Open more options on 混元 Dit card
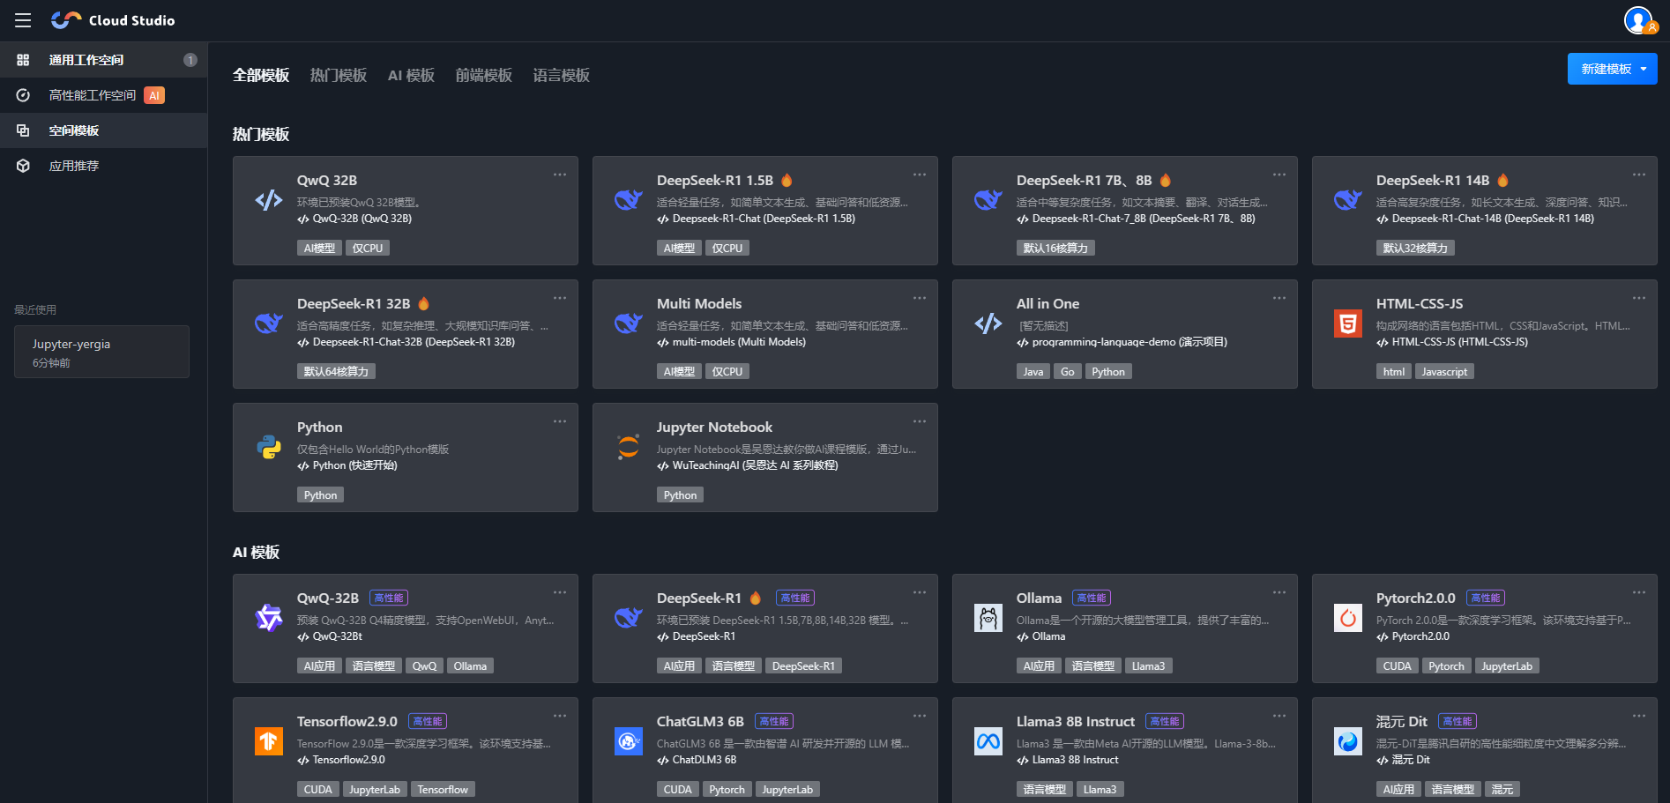This screenshot has height=803, width=1670. point(1639,716)
